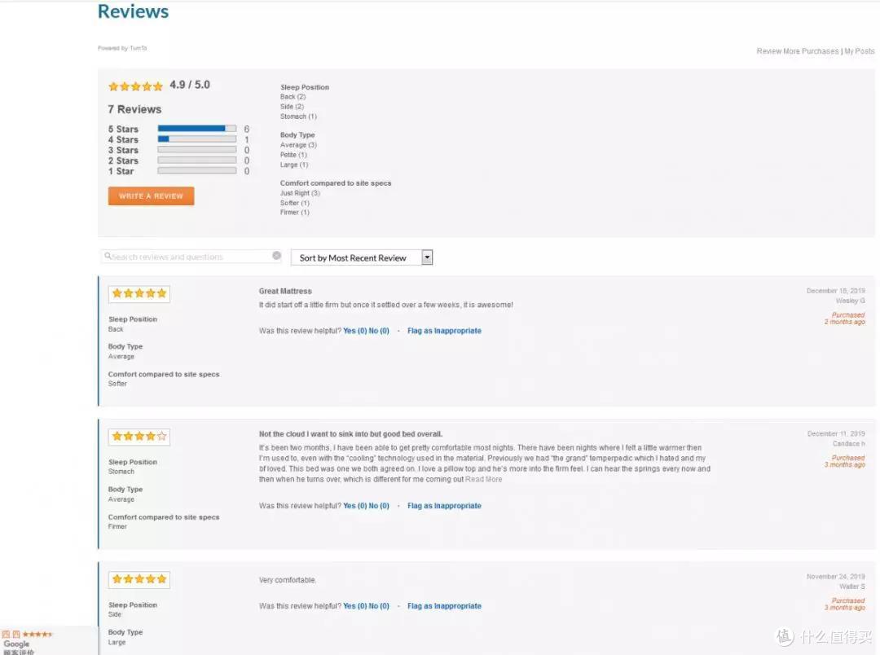Click the search magnifier icon in review search
880x655 pixels.
[108, 256]
